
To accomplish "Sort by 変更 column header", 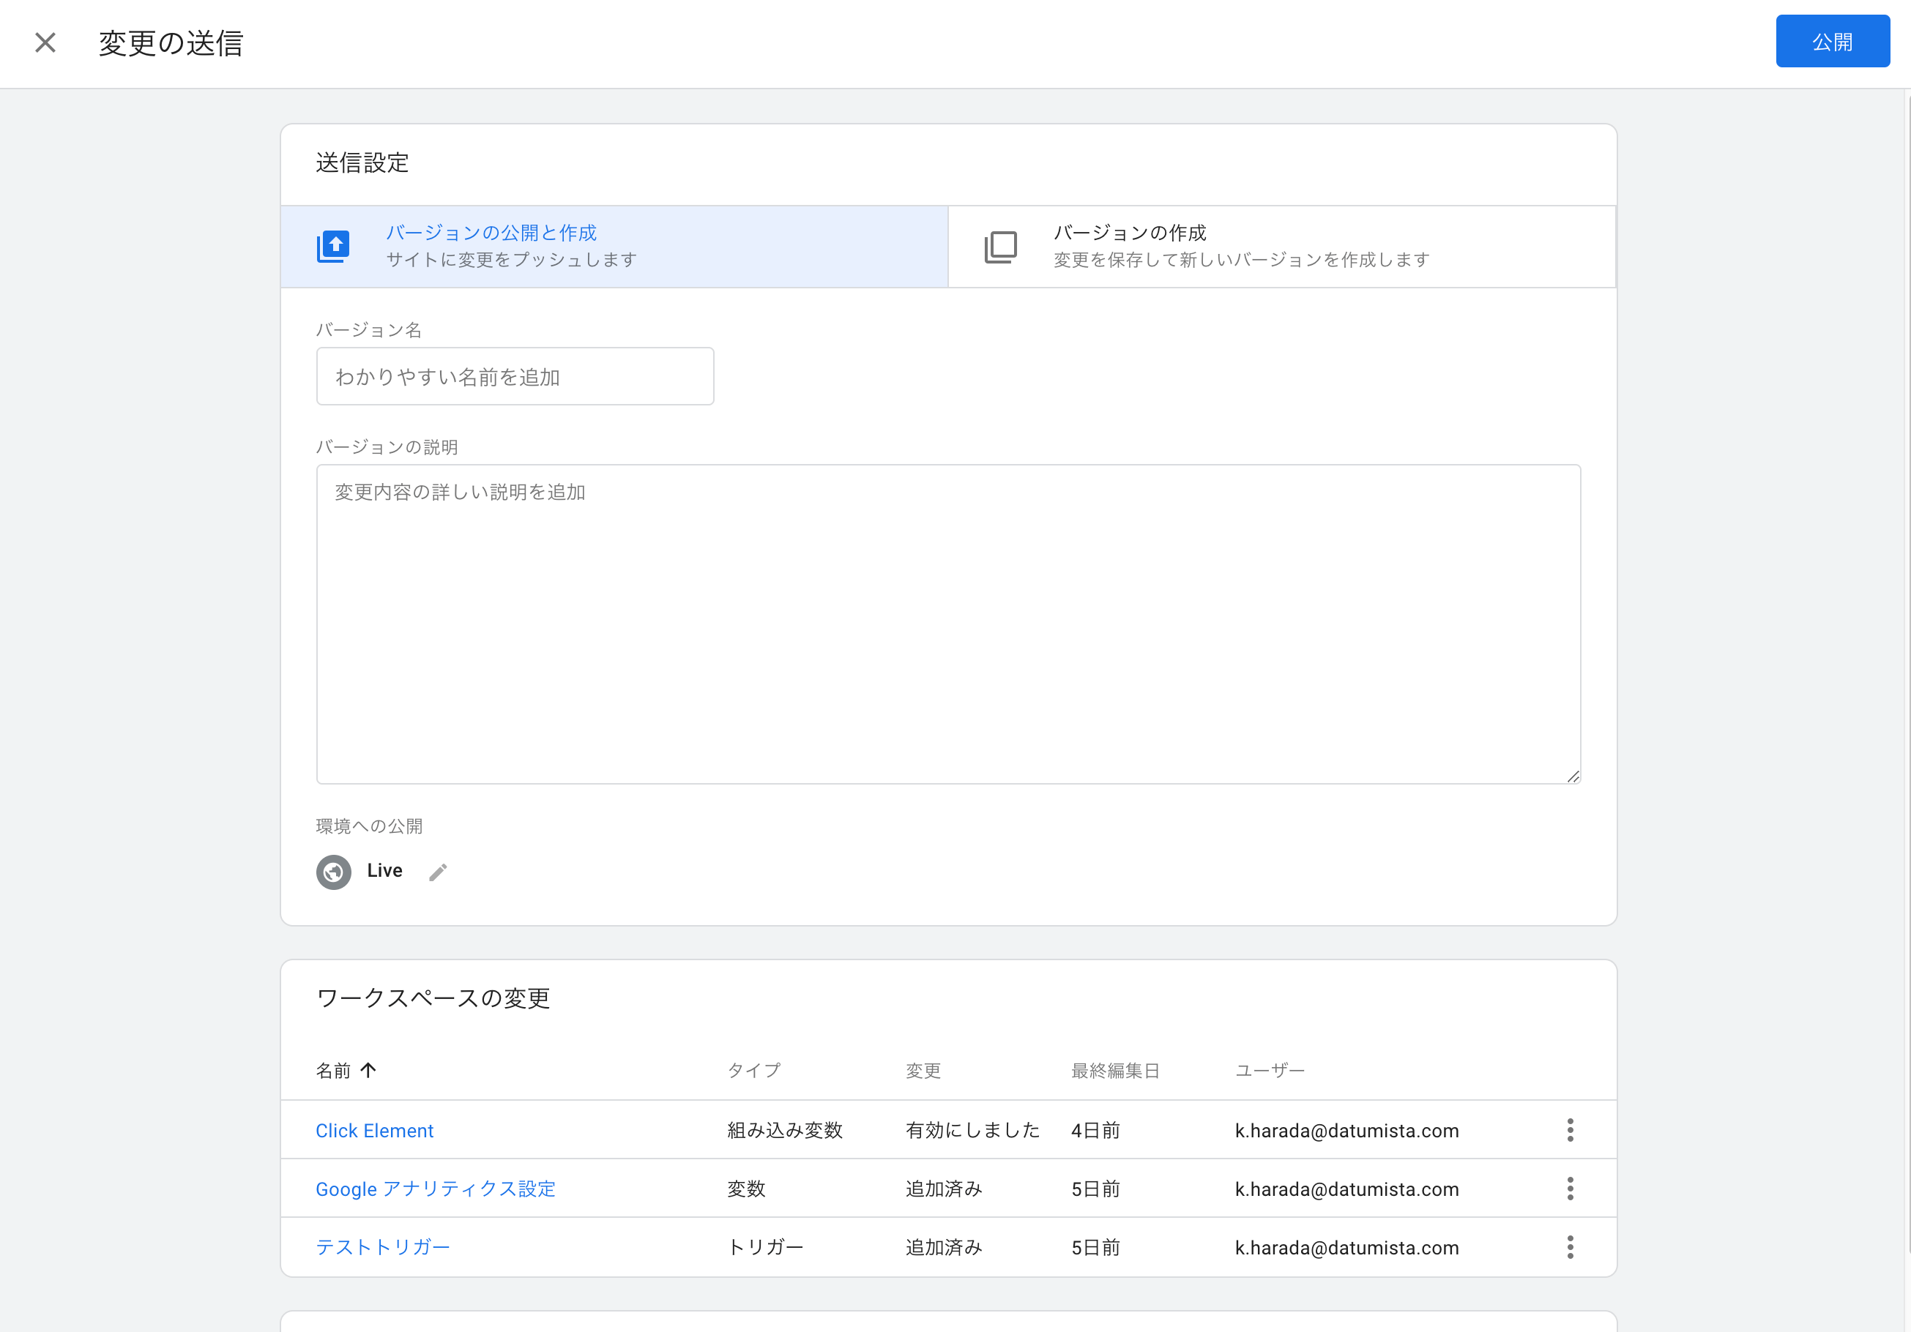I will coord(923,1071).
